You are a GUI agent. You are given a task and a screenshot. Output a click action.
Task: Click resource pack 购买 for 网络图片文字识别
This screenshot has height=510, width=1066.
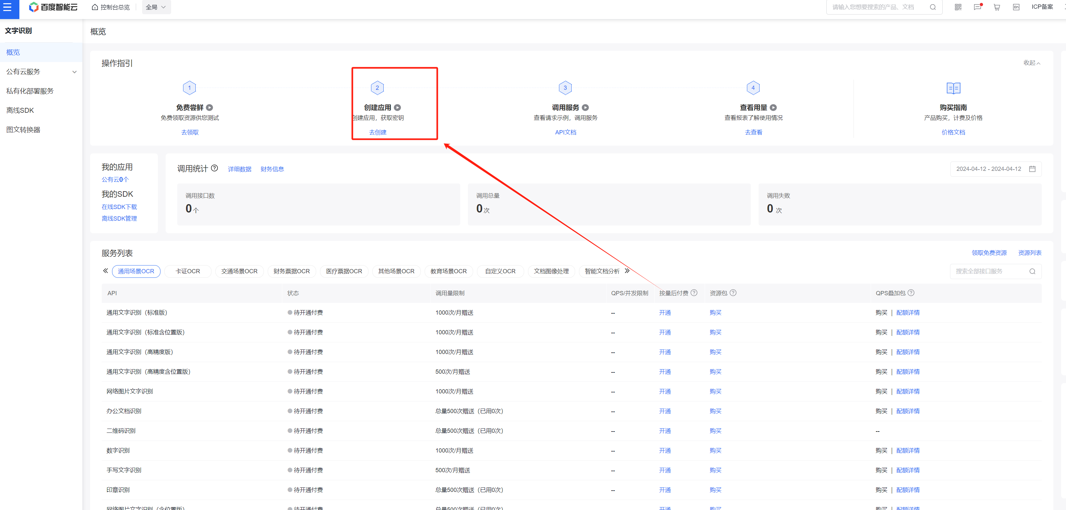coord(716,391)
